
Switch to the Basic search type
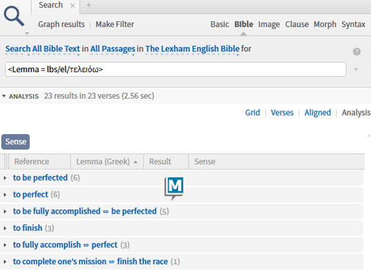tap(220, 24)
